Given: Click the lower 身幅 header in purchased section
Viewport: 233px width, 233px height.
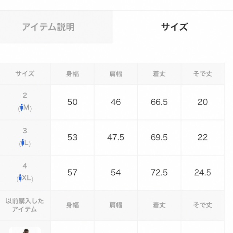Looking at the screenshot, I should [x=72, y=205].
